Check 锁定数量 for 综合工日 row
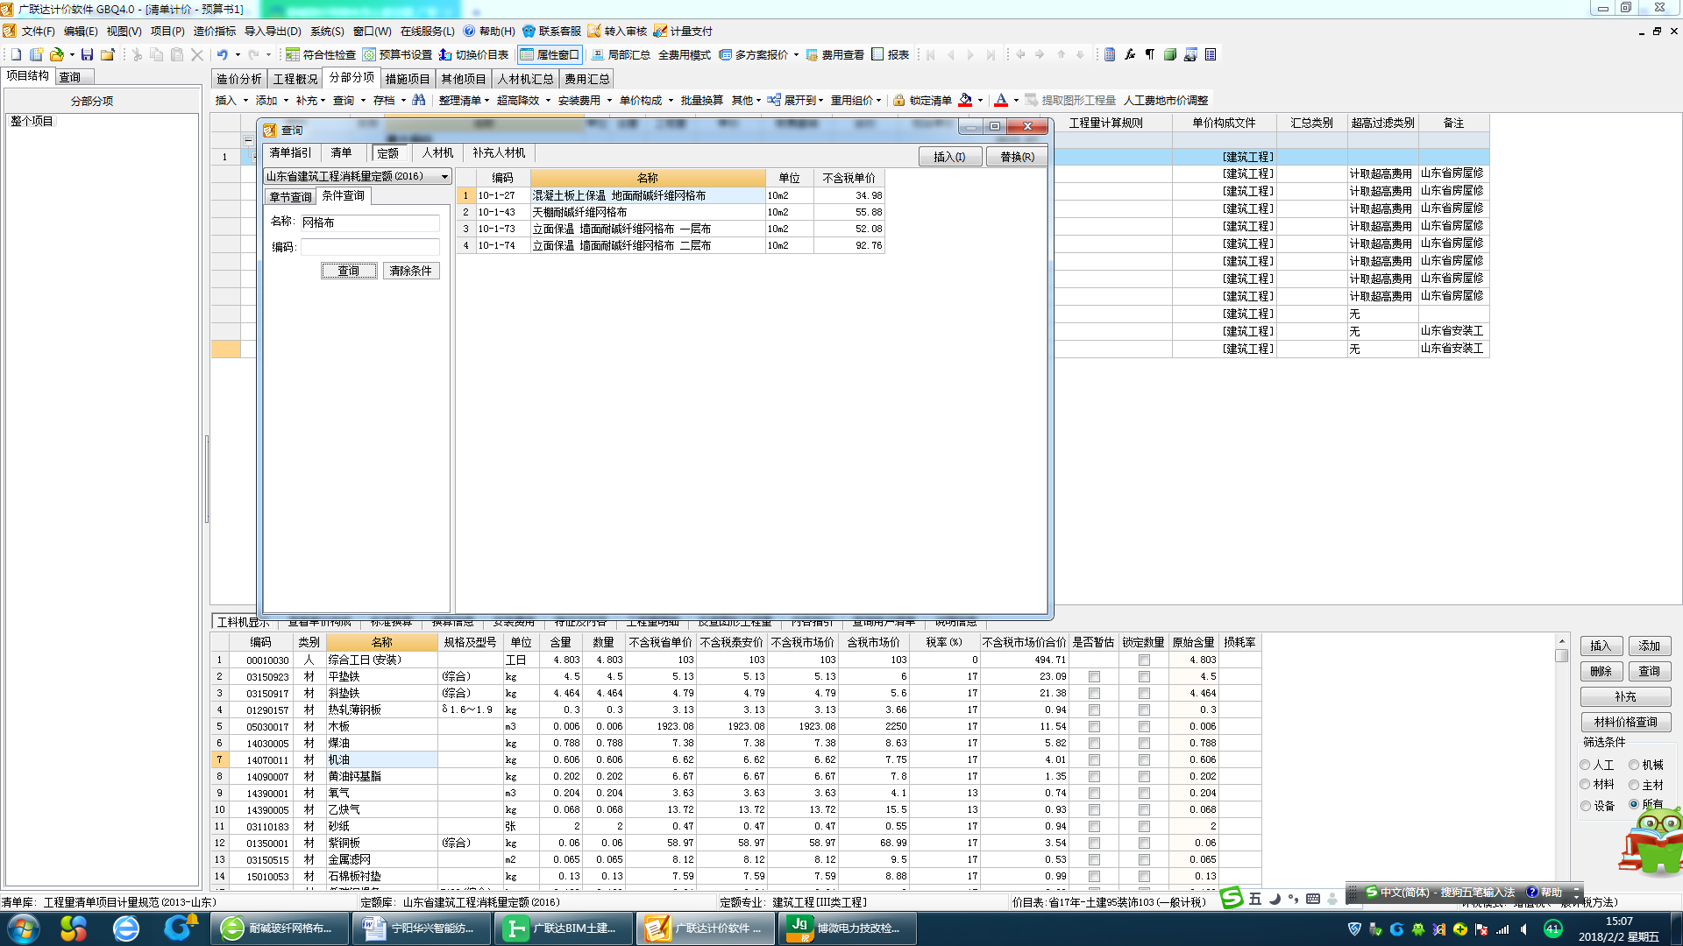The width and height of the screenshot is (1683, 946). 1144,660
